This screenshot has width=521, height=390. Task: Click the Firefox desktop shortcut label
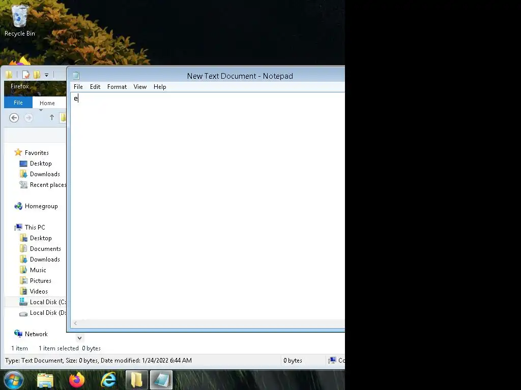[x=20, y=86]
